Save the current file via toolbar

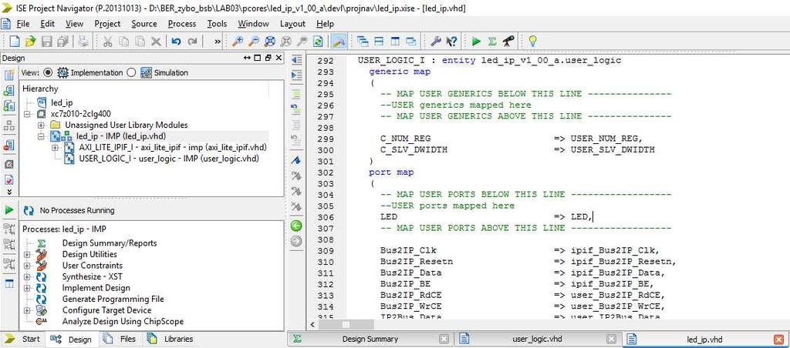pyautogui.click(x=47, y=42)
